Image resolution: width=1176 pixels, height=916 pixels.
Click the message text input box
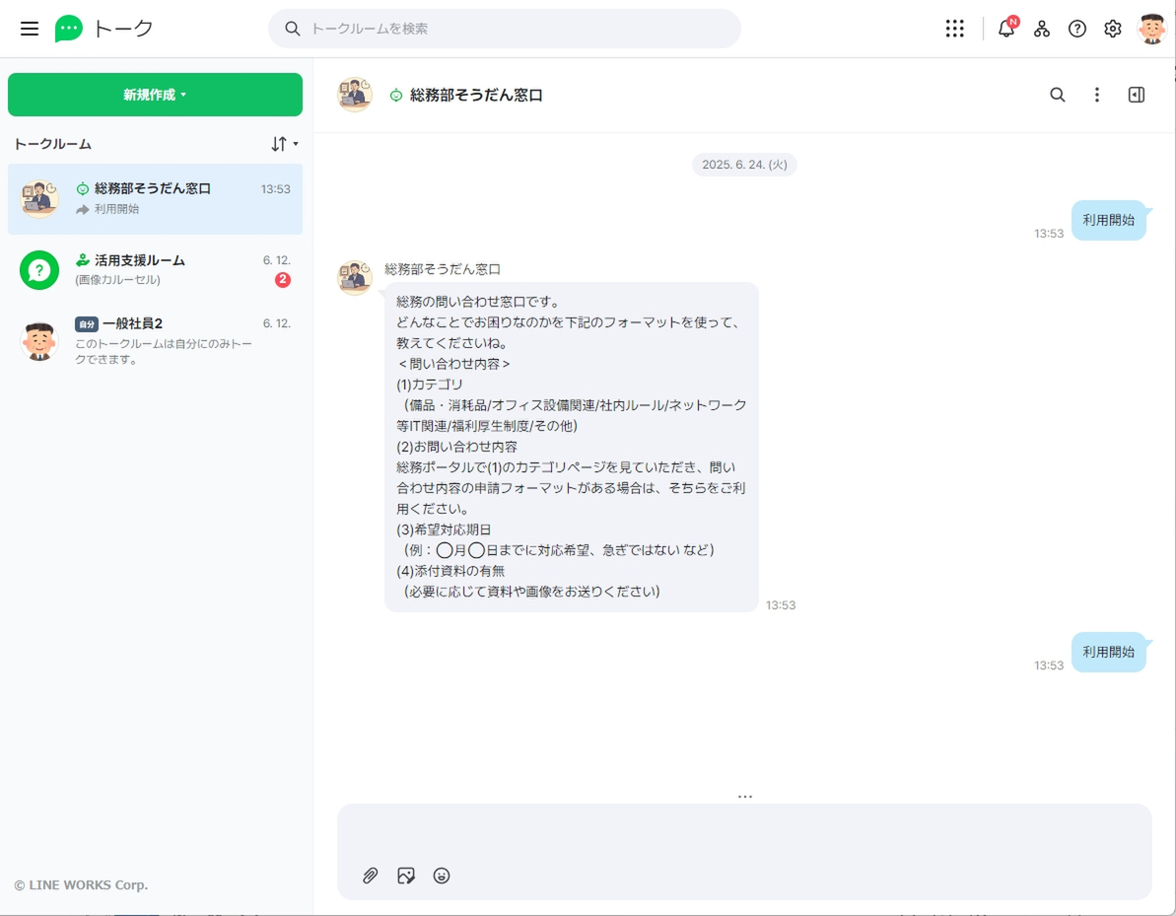point(744,833)
